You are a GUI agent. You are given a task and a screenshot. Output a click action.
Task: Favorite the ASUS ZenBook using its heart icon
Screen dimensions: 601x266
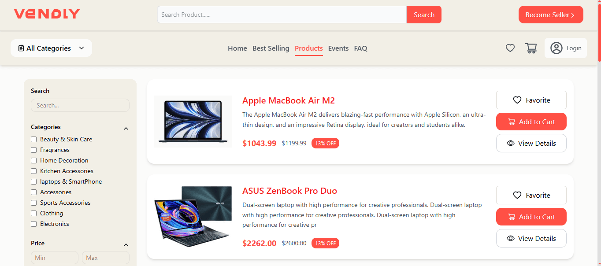click(x=518, y=195)
